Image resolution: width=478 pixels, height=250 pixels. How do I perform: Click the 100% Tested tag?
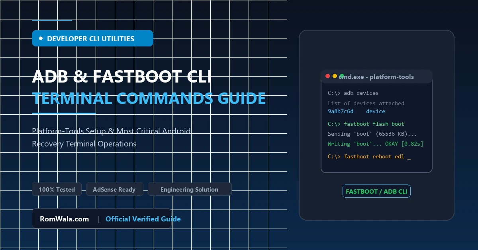click(57, 189)
